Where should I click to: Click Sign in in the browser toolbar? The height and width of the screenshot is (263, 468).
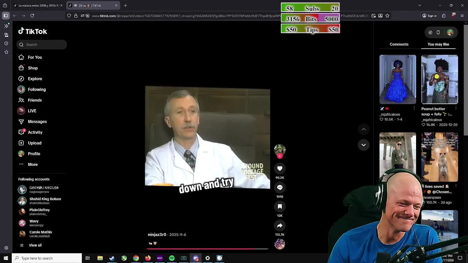(429, 16)
